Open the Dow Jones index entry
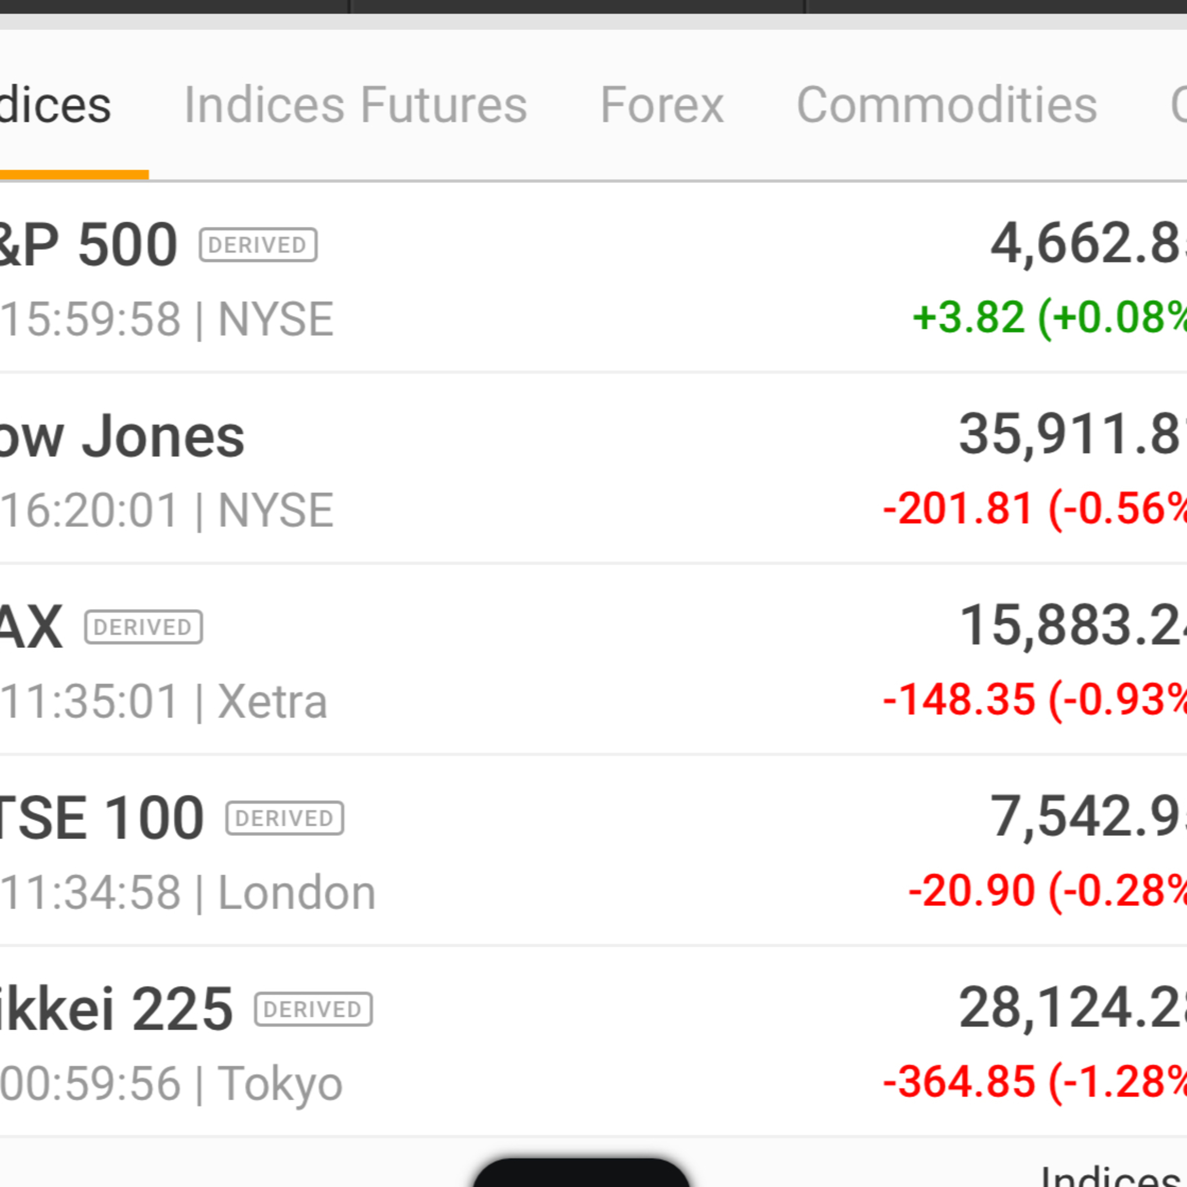Screen dimensions: 1187x1187 tap(123, 437)
